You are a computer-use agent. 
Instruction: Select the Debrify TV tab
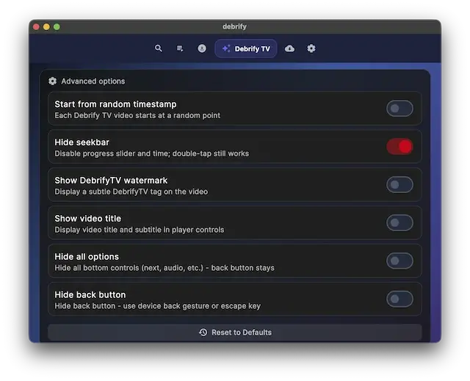[x=245, y=48]
